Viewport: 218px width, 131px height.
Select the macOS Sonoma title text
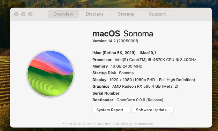[x=123, y=34]
